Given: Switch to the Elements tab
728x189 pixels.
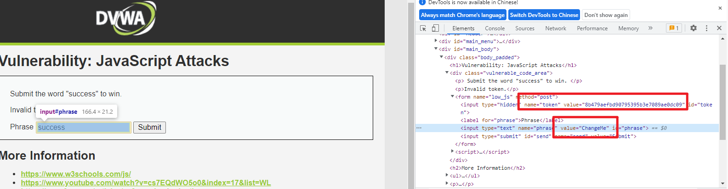Looking at the screenshot, I should tap(463, 28).
